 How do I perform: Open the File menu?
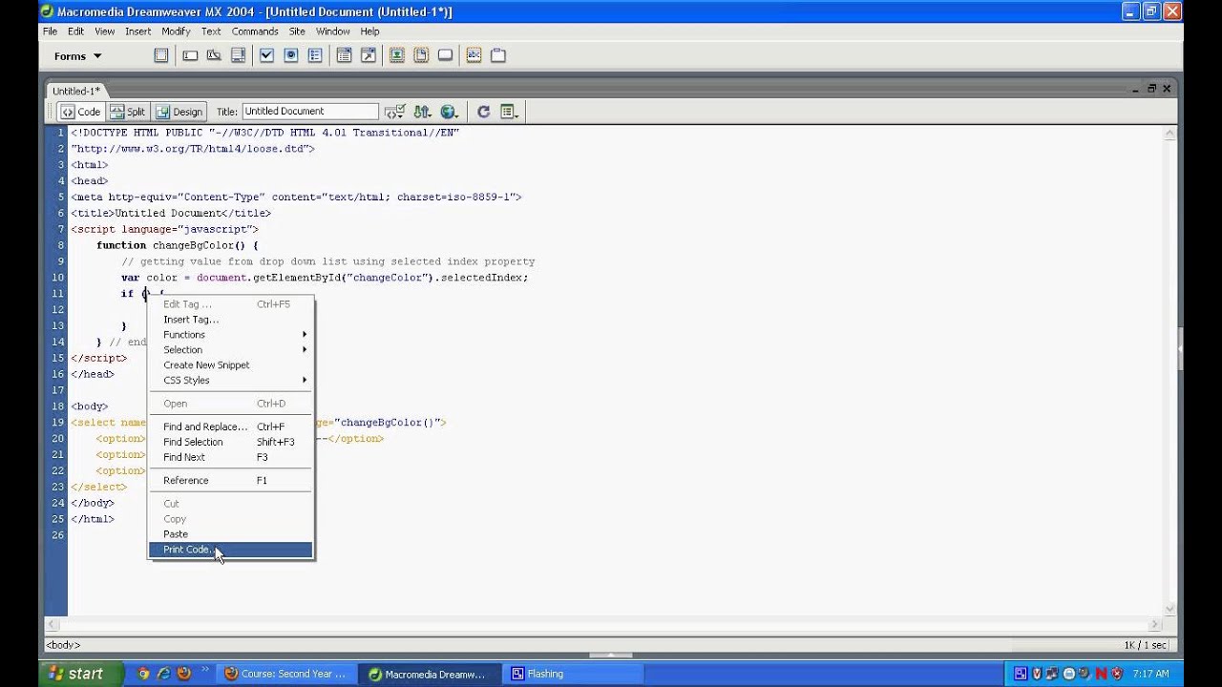pyautogui.click(x=50, y=31)
